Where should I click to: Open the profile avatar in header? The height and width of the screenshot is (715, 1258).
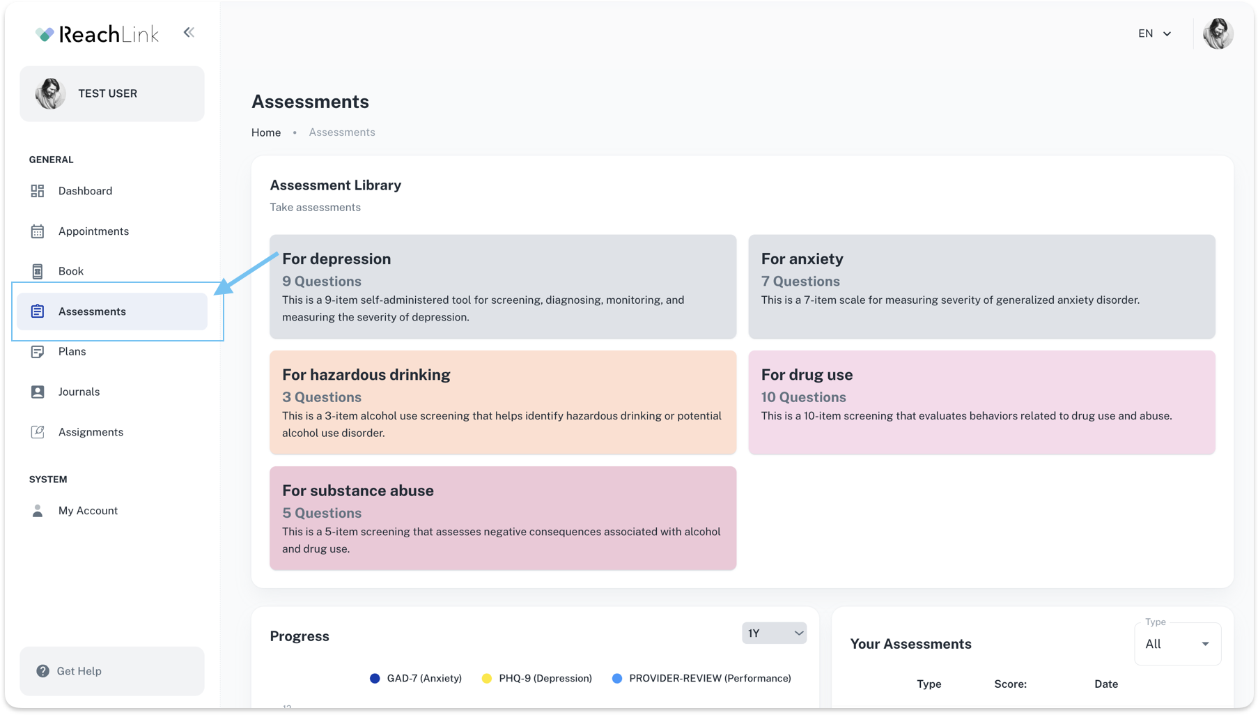(x=1218, y=33)
